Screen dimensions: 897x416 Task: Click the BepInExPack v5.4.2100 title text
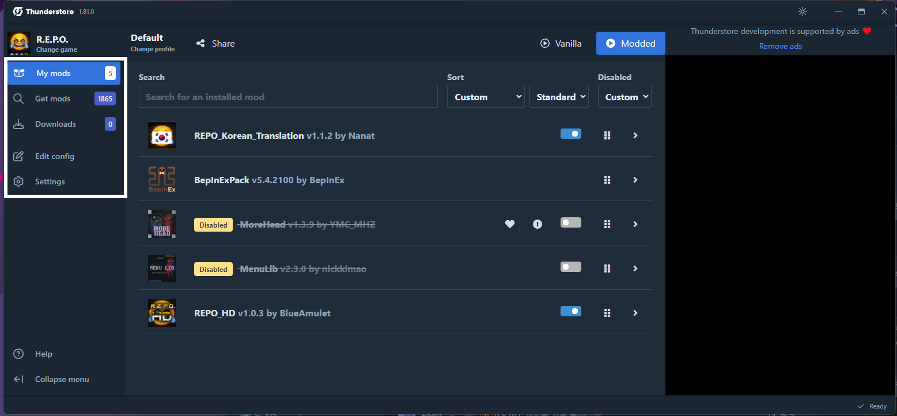[x=269, y=180]
